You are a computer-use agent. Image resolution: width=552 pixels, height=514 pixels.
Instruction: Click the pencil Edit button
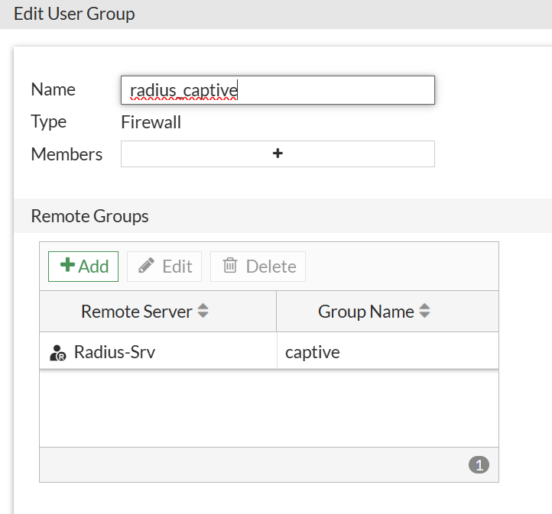[x=164, y=267]
